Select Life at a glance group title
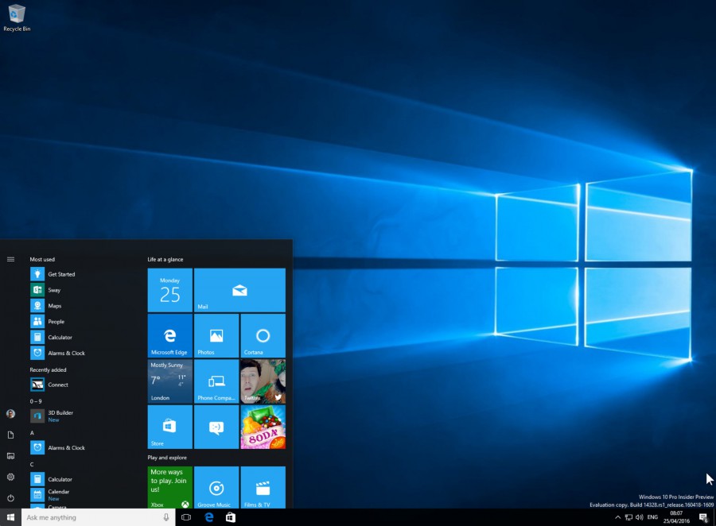 [x=165, y=259]
